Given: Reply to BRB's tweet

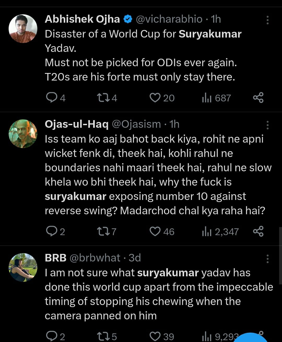Looking at the screenshot, I should [x=51, y=336].
